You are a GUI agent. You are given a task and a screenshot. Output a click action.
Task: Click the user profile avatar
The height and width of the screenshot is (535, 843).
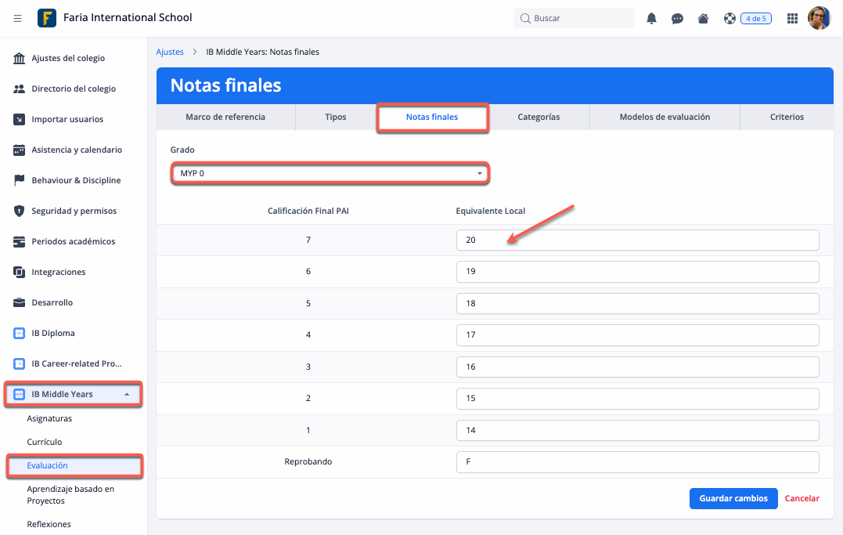(x=819, y=18)
